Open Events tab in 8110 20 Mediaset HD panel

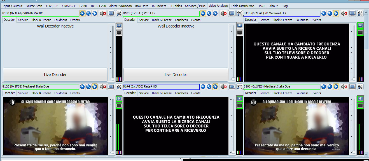tap(316, 20)
